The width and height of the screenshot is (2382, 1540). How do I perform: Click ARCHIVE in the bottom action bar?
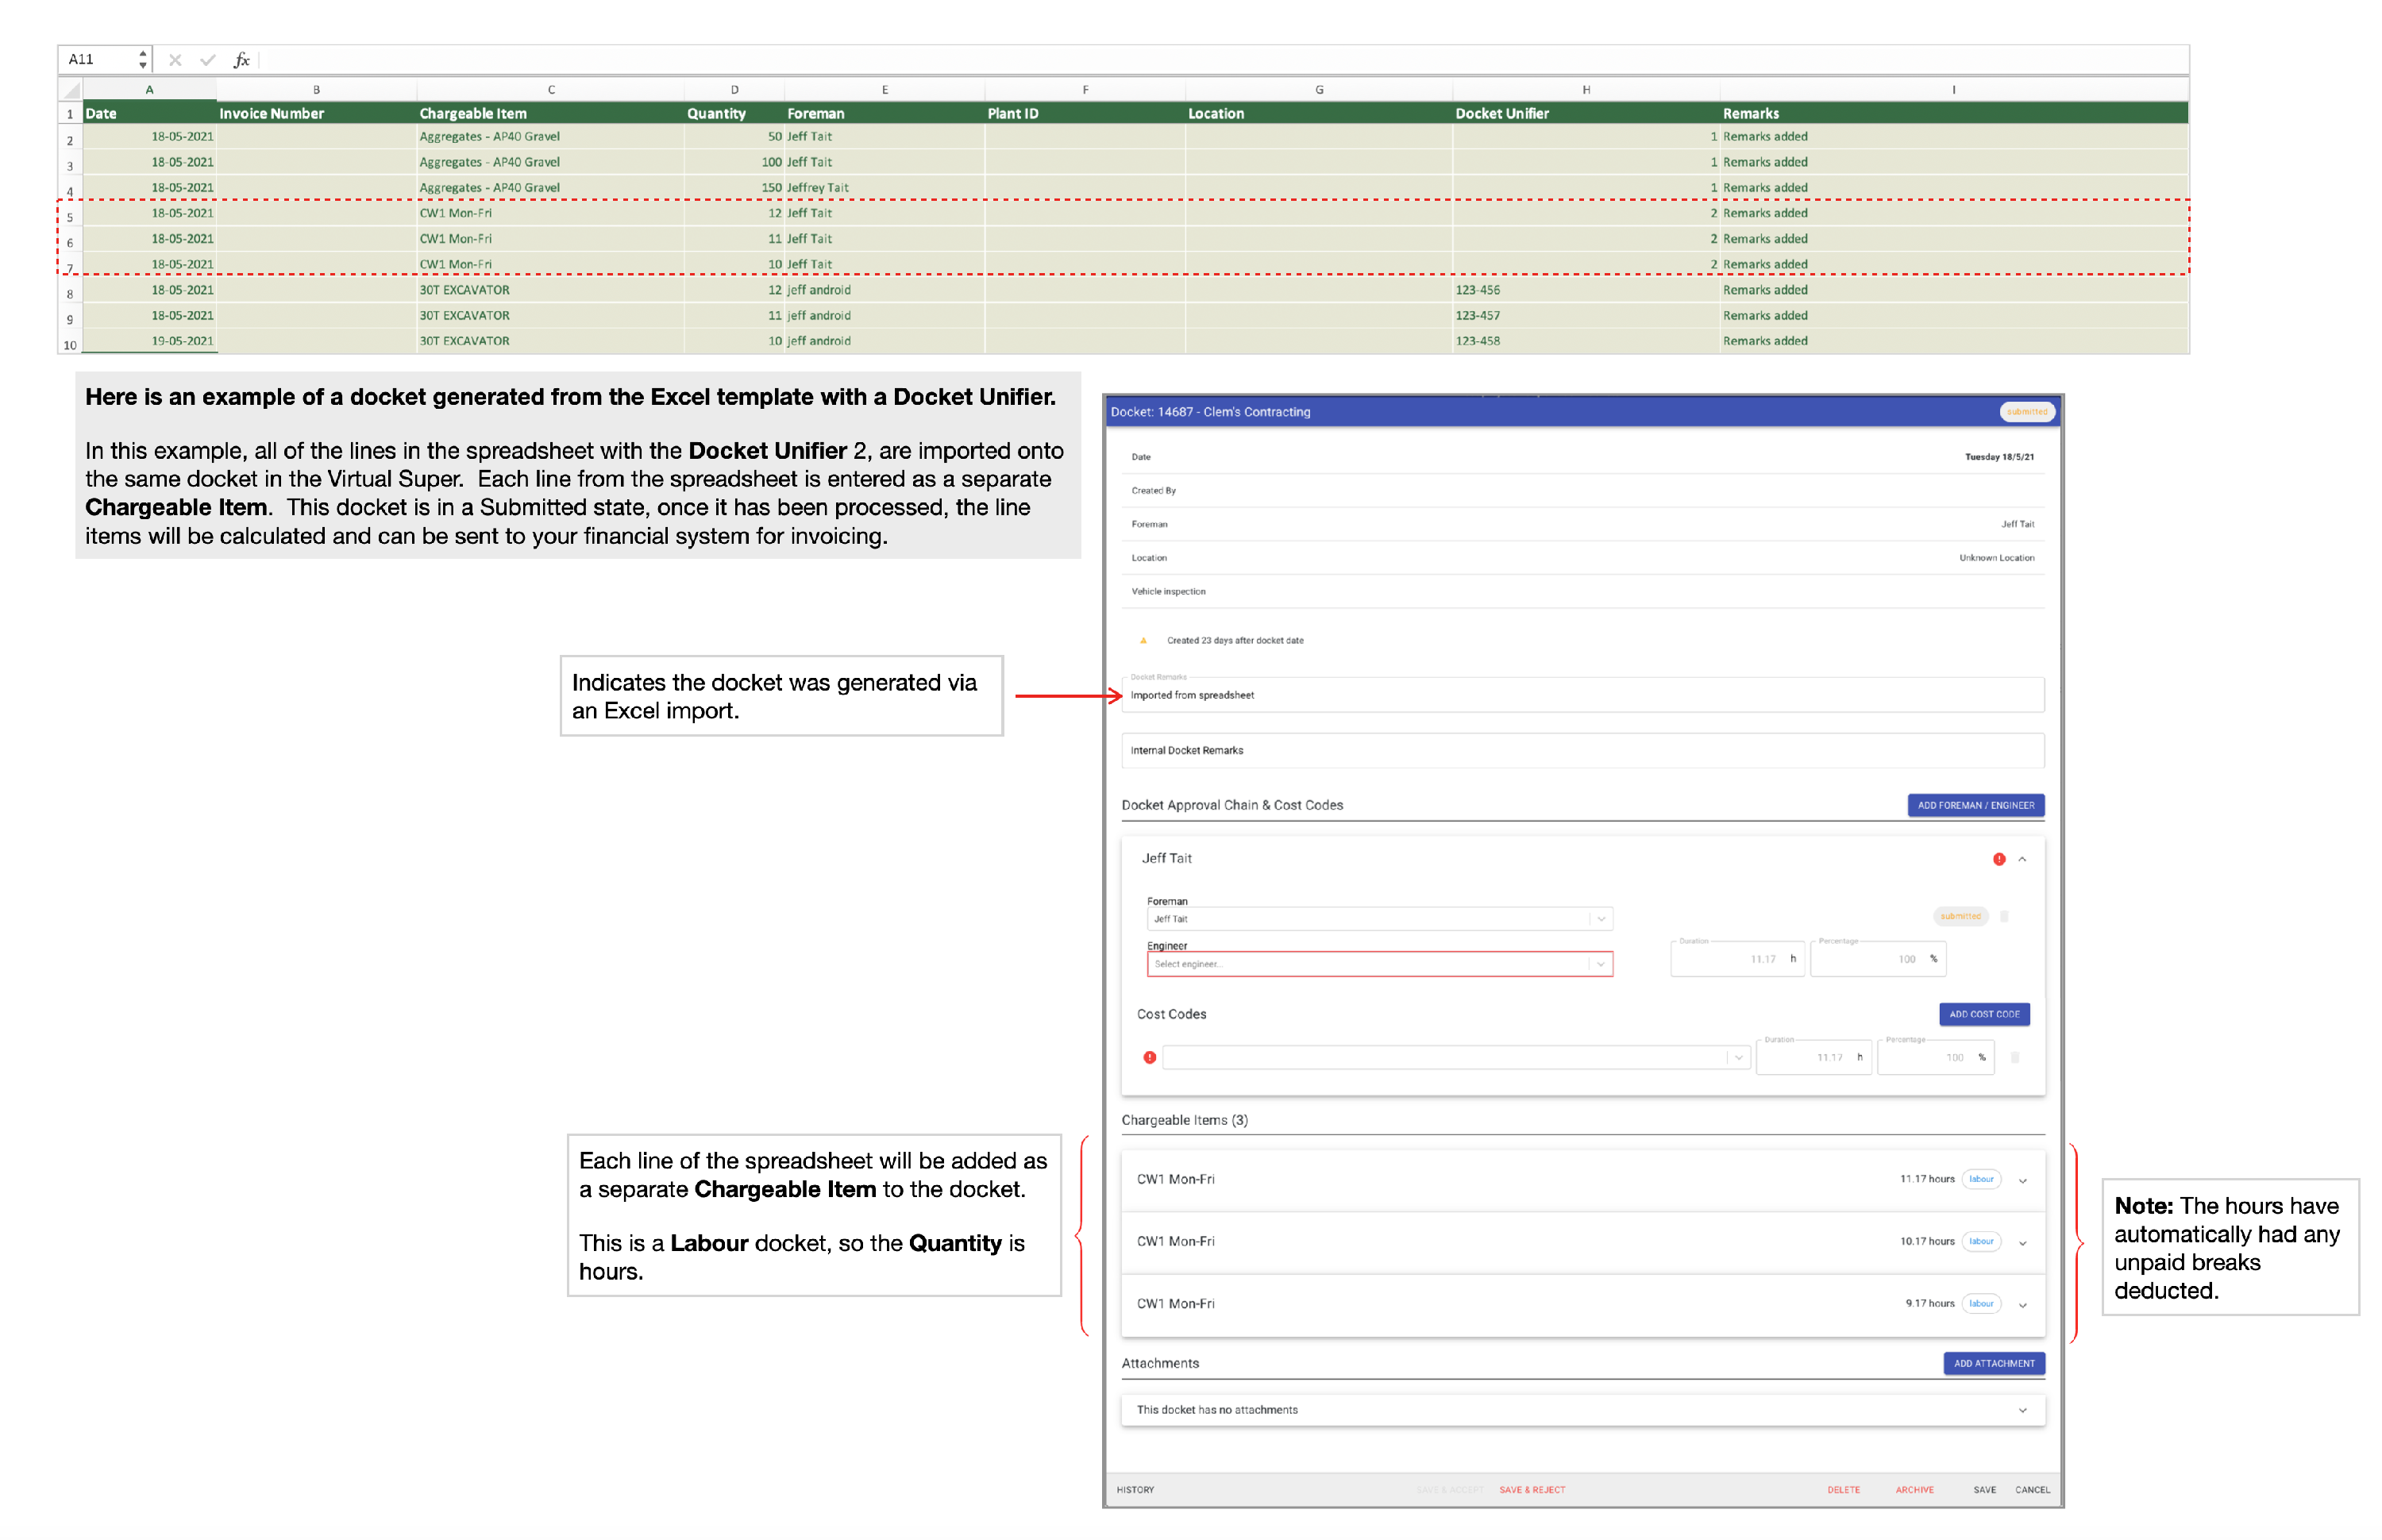coord(1914,1490)
